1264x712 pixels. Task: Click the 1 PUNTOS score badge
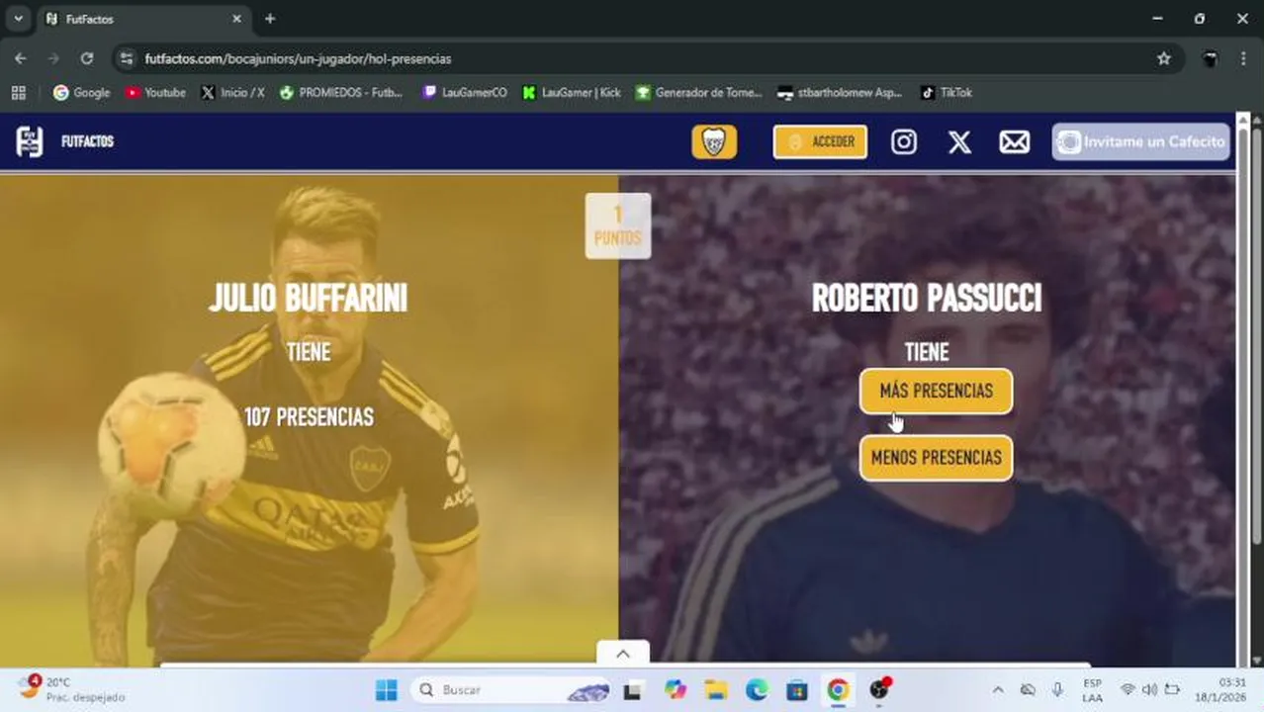[618, 225]
